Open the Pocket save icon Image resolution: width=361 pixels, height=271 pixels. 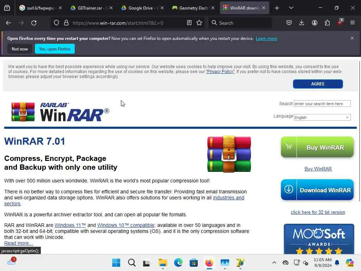tap(289, 23)
